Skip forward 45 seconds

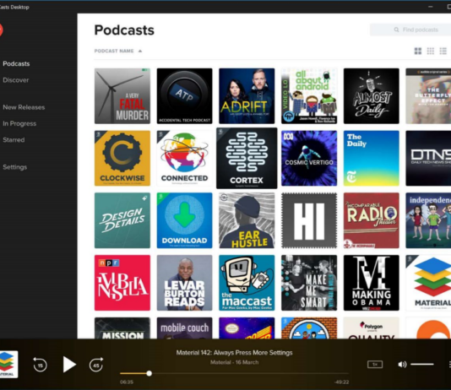click(x=96, y=365)
